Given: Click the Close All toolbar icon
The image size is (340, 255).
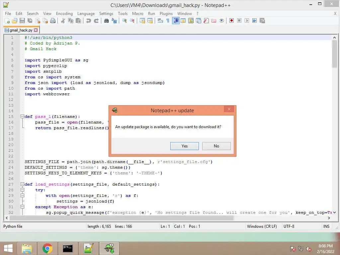Looking at the screenshot, I should 45,21.
